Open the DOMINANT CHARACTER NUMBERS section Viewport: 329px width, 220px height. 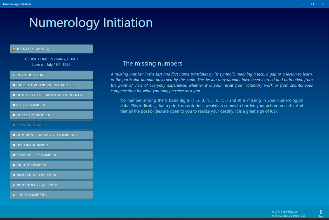[x=51, y=135]
